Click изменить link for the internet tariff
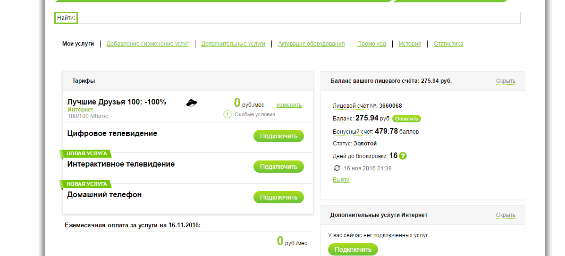The width and height of the screenshot is (565, 256). coord(289,105)
